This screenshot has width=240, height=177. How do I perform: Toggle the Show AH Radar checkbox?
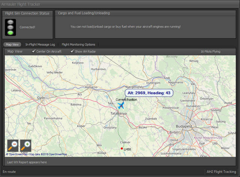click(72, 51)
